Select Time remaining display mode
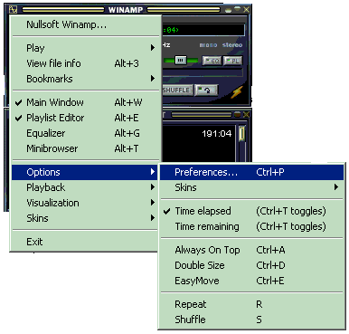The image size is (349, 334). pos(251,226)
